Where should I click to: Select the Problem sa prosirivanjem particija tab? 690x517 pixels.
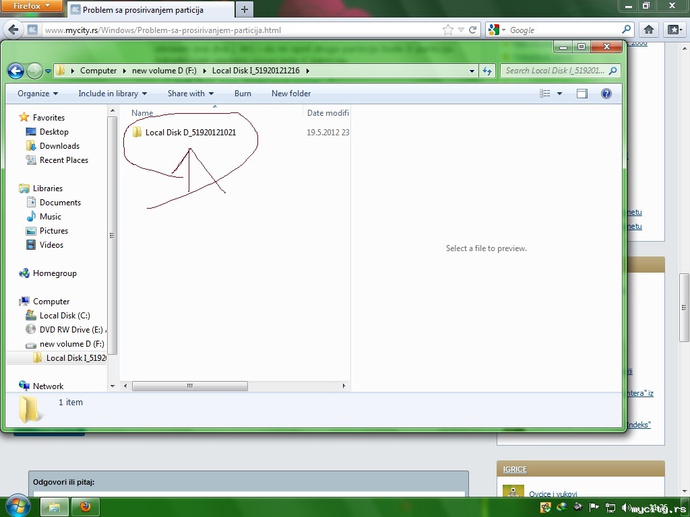150,9
